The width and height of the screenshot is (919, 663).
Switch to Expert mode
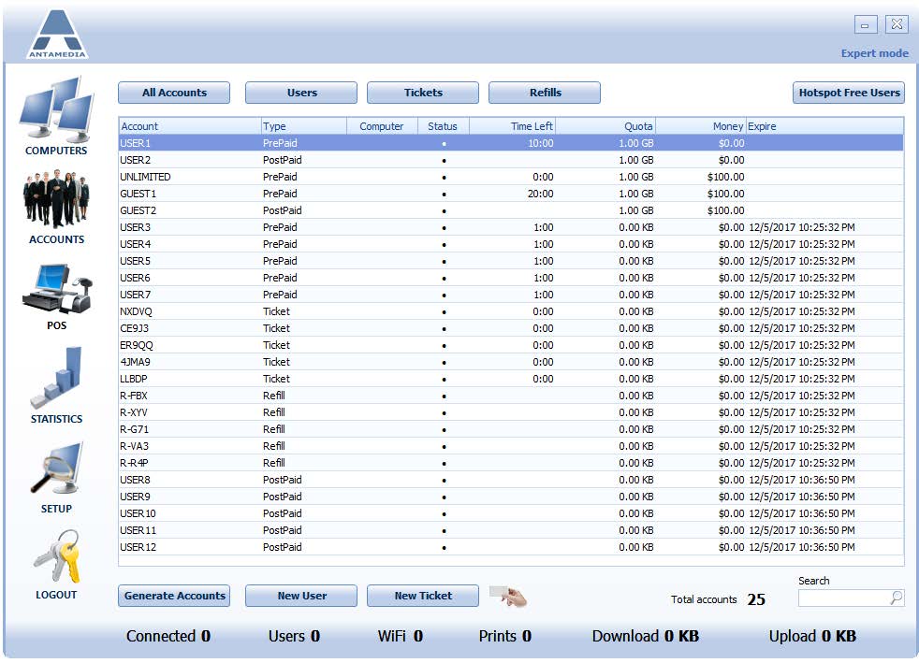[x=874, y=53]
